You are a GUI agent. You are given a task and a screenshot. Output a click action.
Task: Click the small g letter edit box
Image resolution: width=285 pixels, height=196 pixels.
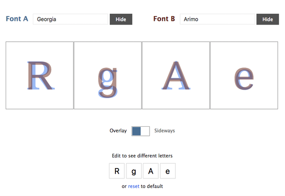click(x=134, y=171)
